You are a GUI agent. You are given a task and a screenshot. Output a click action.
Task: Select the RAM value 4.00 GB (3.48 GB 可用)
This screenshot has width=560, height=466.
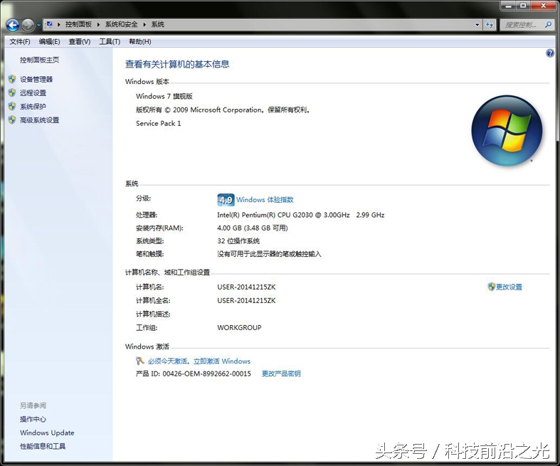pyautogui.click(x=253, y=228)
